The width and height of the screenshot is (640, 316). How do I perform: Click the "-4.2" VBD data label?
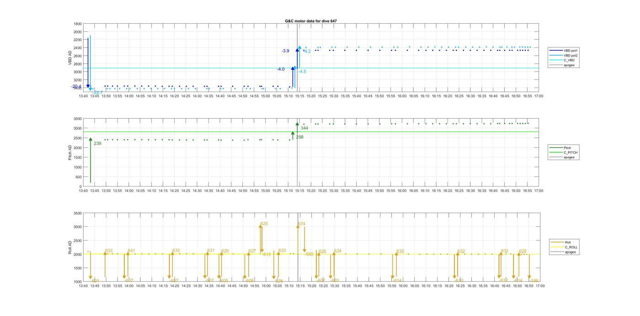[307, 52]
